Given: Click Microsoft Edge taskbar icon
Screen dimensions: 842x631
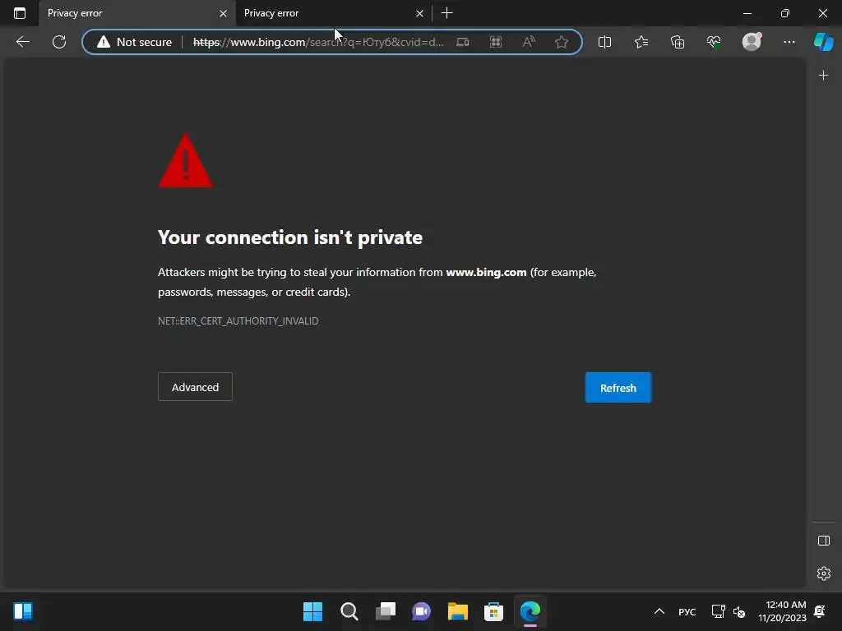Looking at the screenshot, I should tap(530, 611).
